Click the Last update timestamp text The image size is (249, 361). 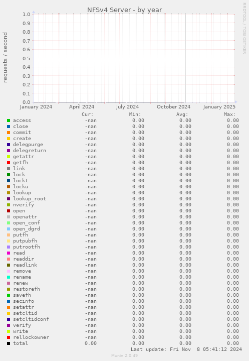click(186, 349)
